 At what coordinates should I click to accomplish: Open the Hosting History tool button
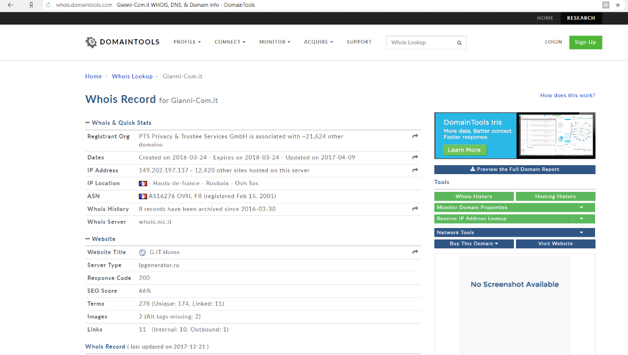coord(555,197)
